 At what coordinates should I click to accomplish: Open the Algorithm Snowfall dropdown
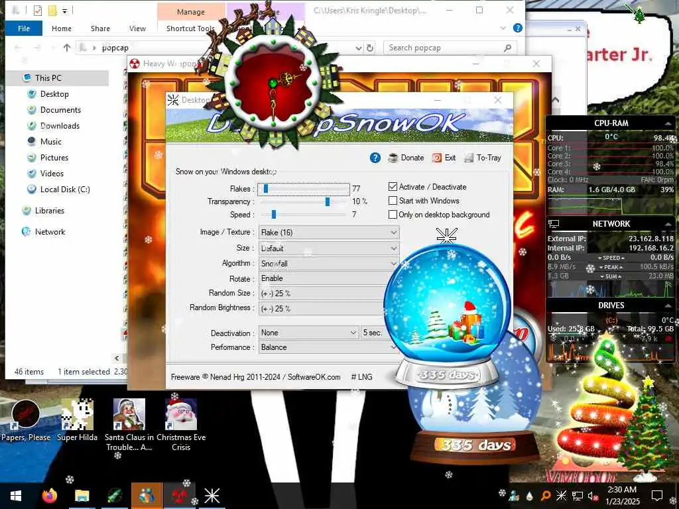(x=329, y=263)
